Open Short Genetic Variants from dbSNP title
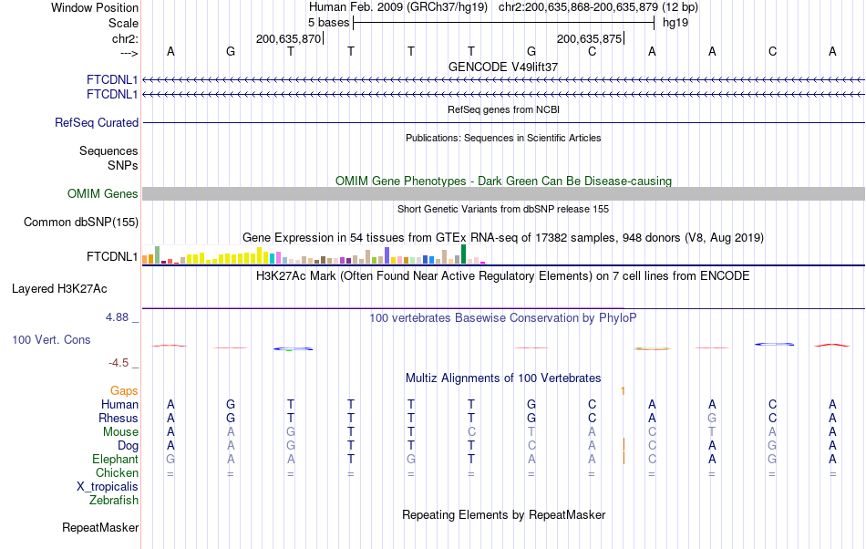The height and width of the screenshot is (549, 866). tap(503, 209)
